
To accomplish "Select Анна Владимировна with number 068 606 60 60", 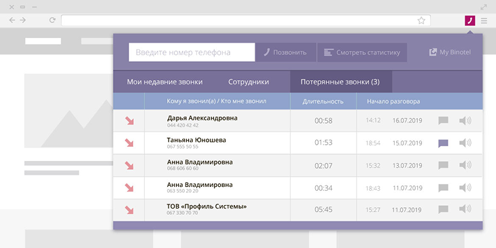I will coord(200,162).
